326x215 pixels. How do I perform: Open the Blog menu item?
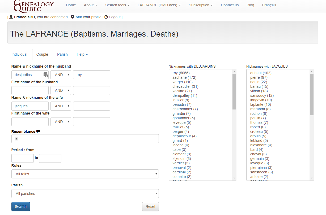click(250, 5)
